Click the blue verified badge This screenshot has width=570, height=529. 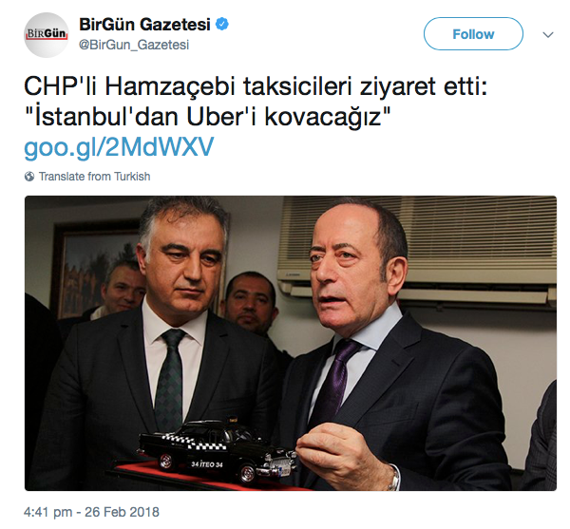[222, 25]
